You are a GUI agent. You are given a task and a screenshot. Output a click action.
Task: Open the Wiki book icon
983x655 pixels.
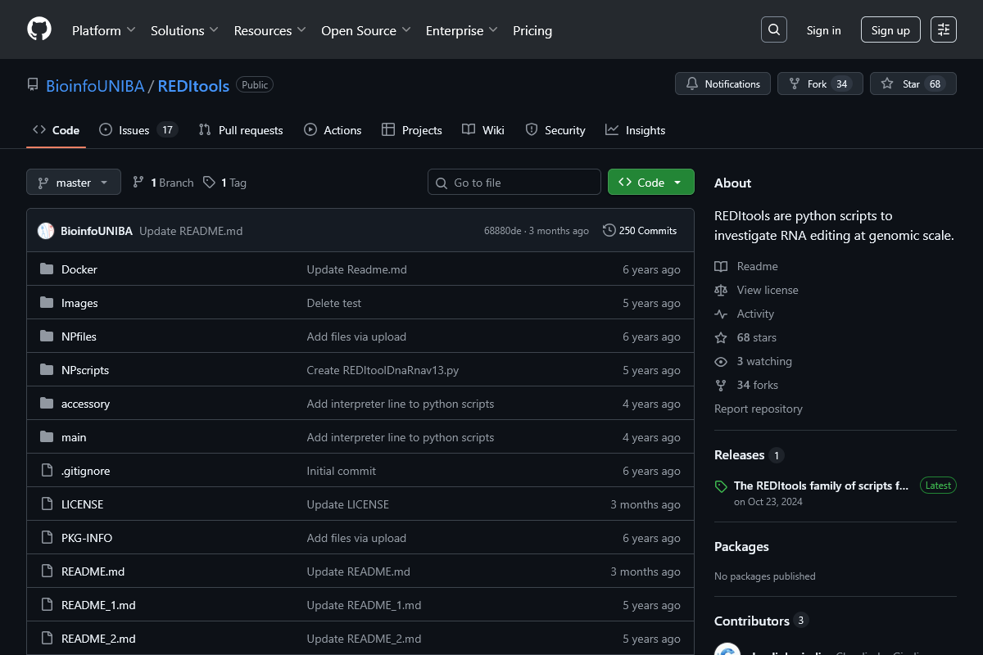pos(468,129)
